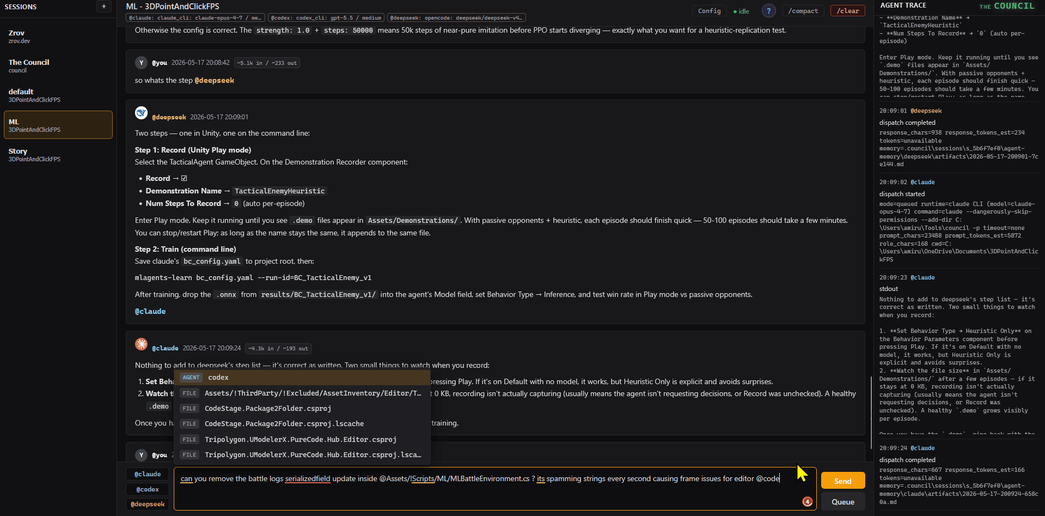Click the @deepseek opencode agent tag in header
The height and width of the screenshot is (516, 1045).
pyautogui.click(x=456, y=18)
